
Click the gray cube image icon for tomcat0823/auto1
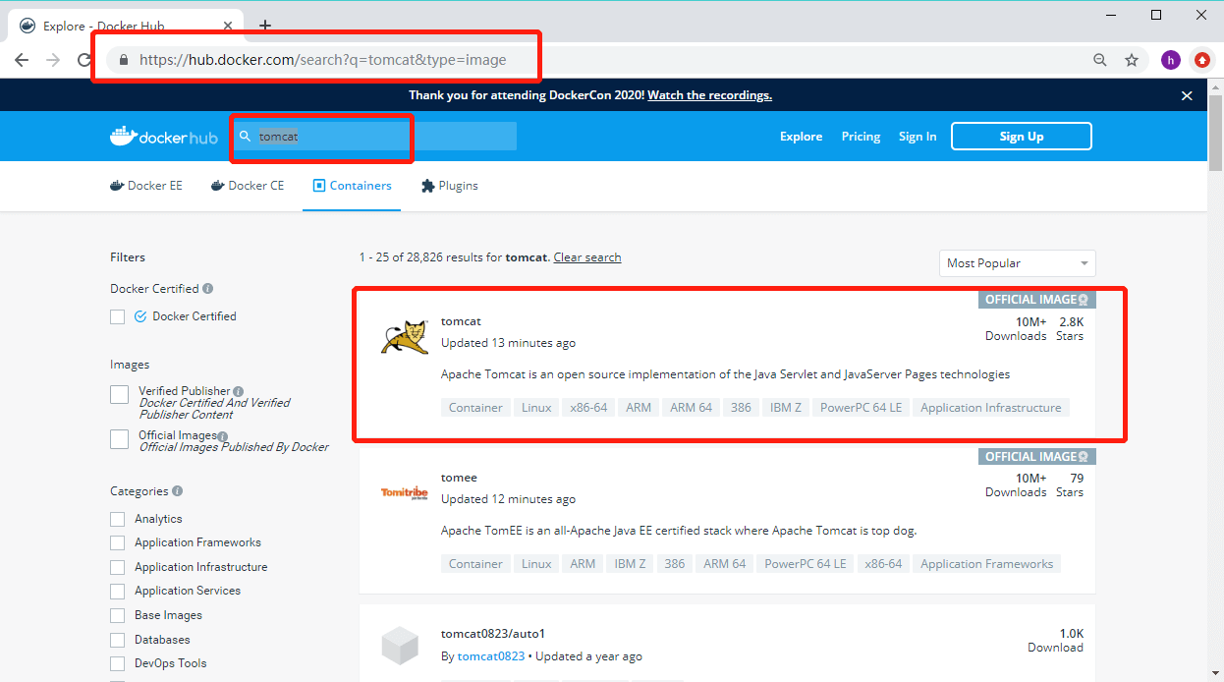click(401, 646)
